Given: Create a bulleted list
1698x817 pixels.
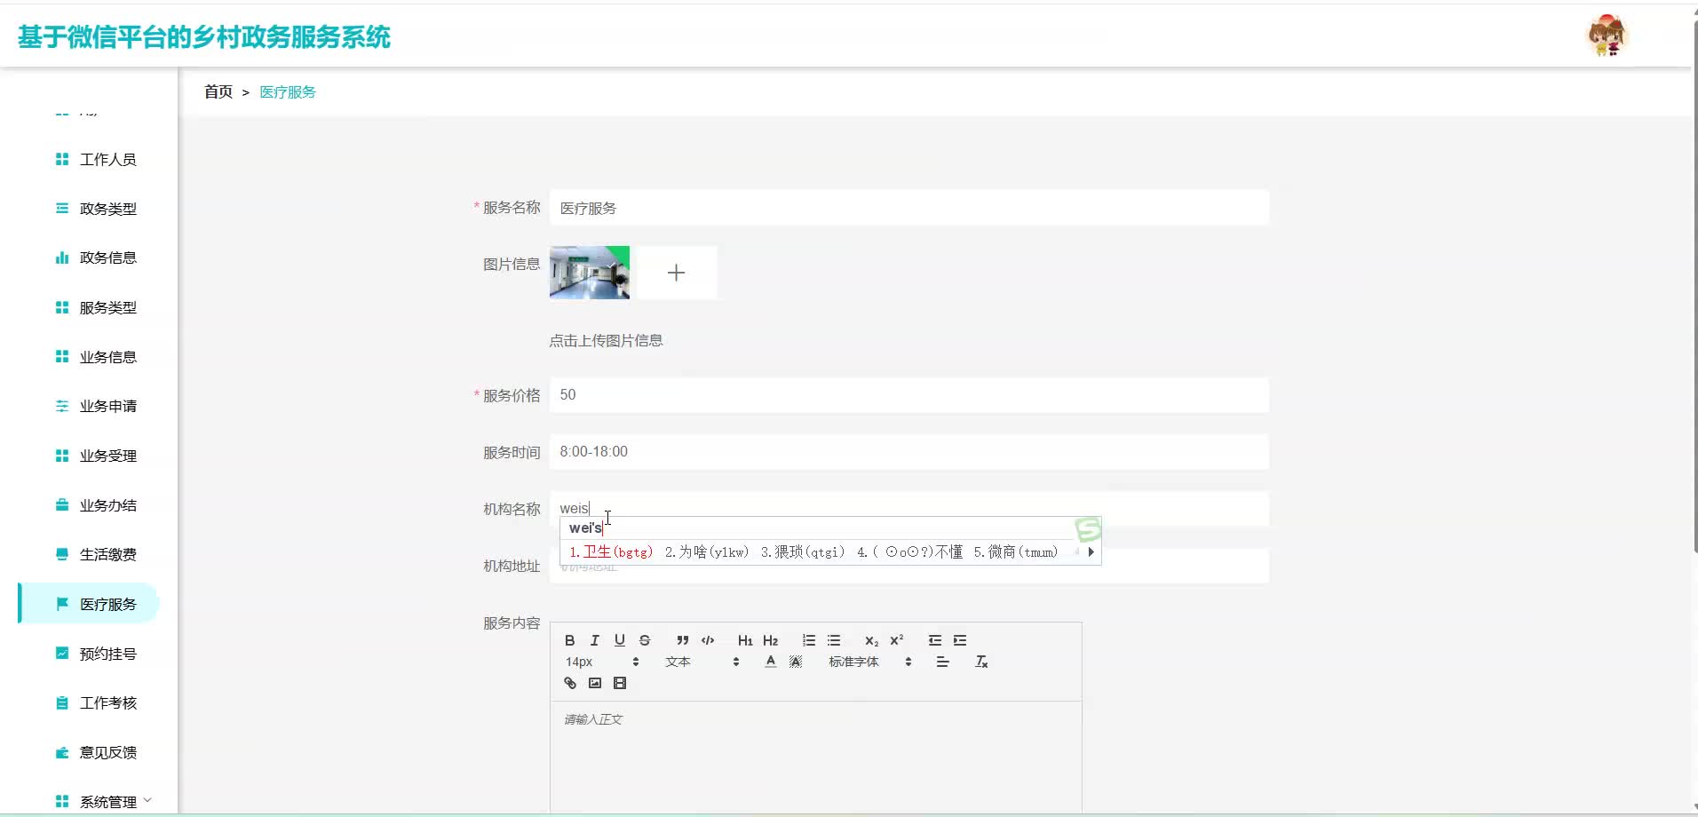Looking at the screenshot, I should (834, 640).
